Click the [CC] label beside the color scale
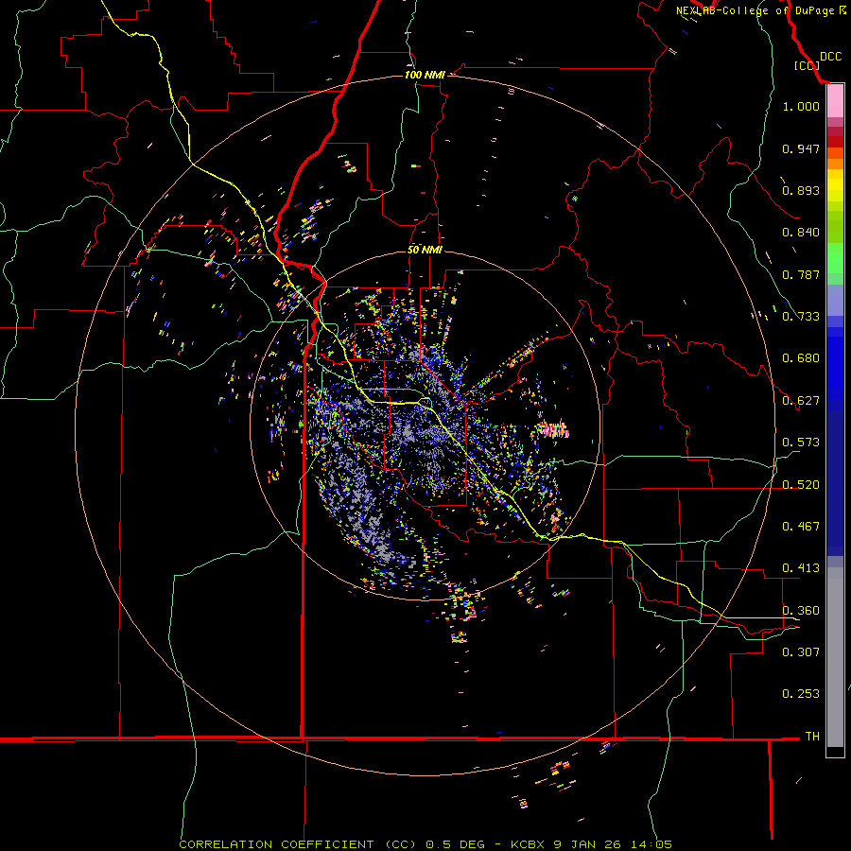851x851 pixels. coord(807,65)
